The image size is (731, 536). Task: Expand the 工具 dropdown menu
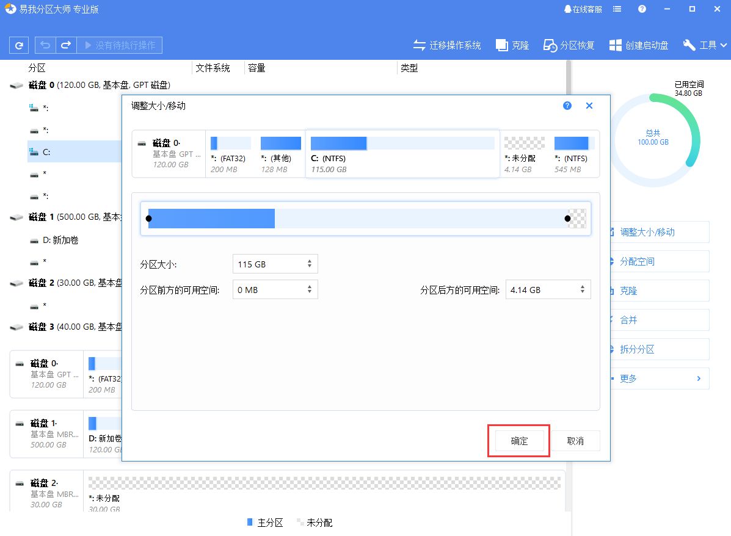coord(705,45)
